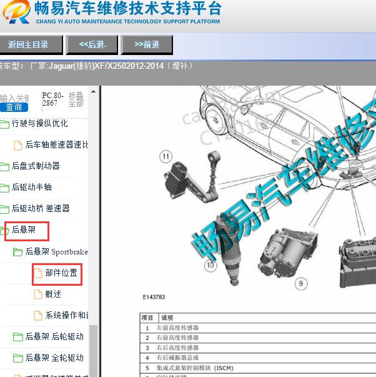376x377 pixels.
Task: Open folder icon of 行驶与操纵优化
Action: 4,124
